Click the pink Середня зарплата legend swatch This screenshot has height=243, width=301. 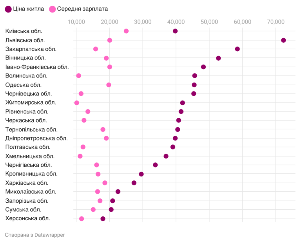[52, 9]
